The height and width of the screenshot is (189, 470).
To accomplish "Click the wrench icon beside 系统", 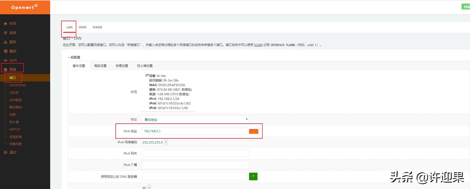I will click(x=5, y=33).
